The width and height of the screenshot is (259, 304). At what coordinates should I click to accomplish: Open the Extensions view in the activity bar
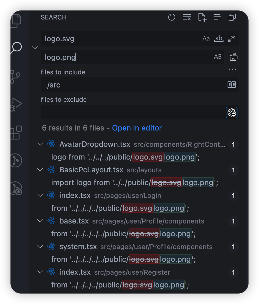(x=16, y=133)
